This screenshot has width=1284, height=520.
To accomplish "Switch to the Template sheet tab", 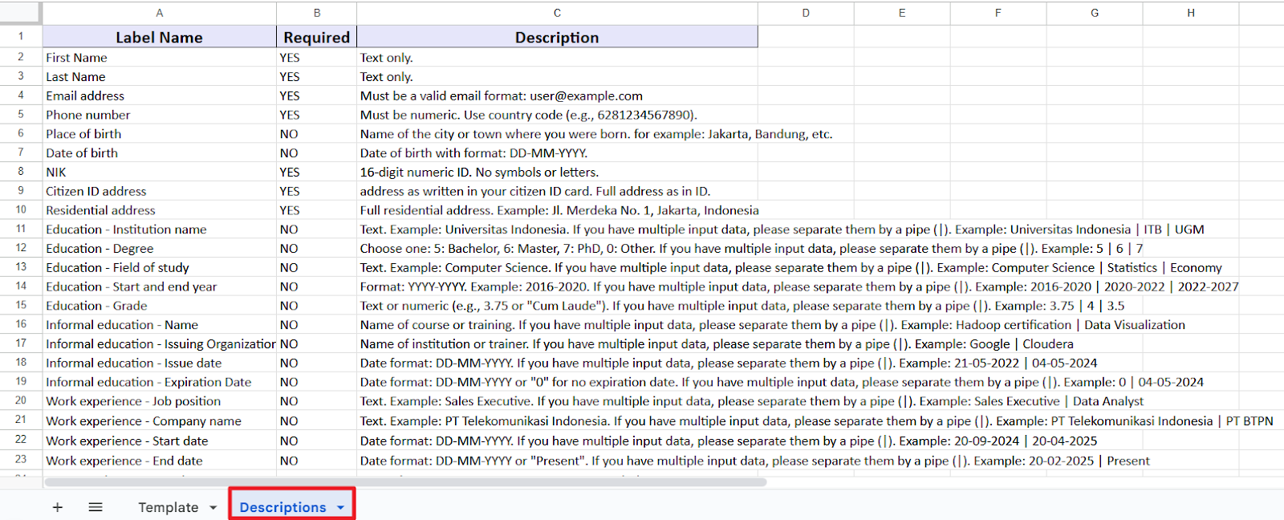I will coord(168,507).
